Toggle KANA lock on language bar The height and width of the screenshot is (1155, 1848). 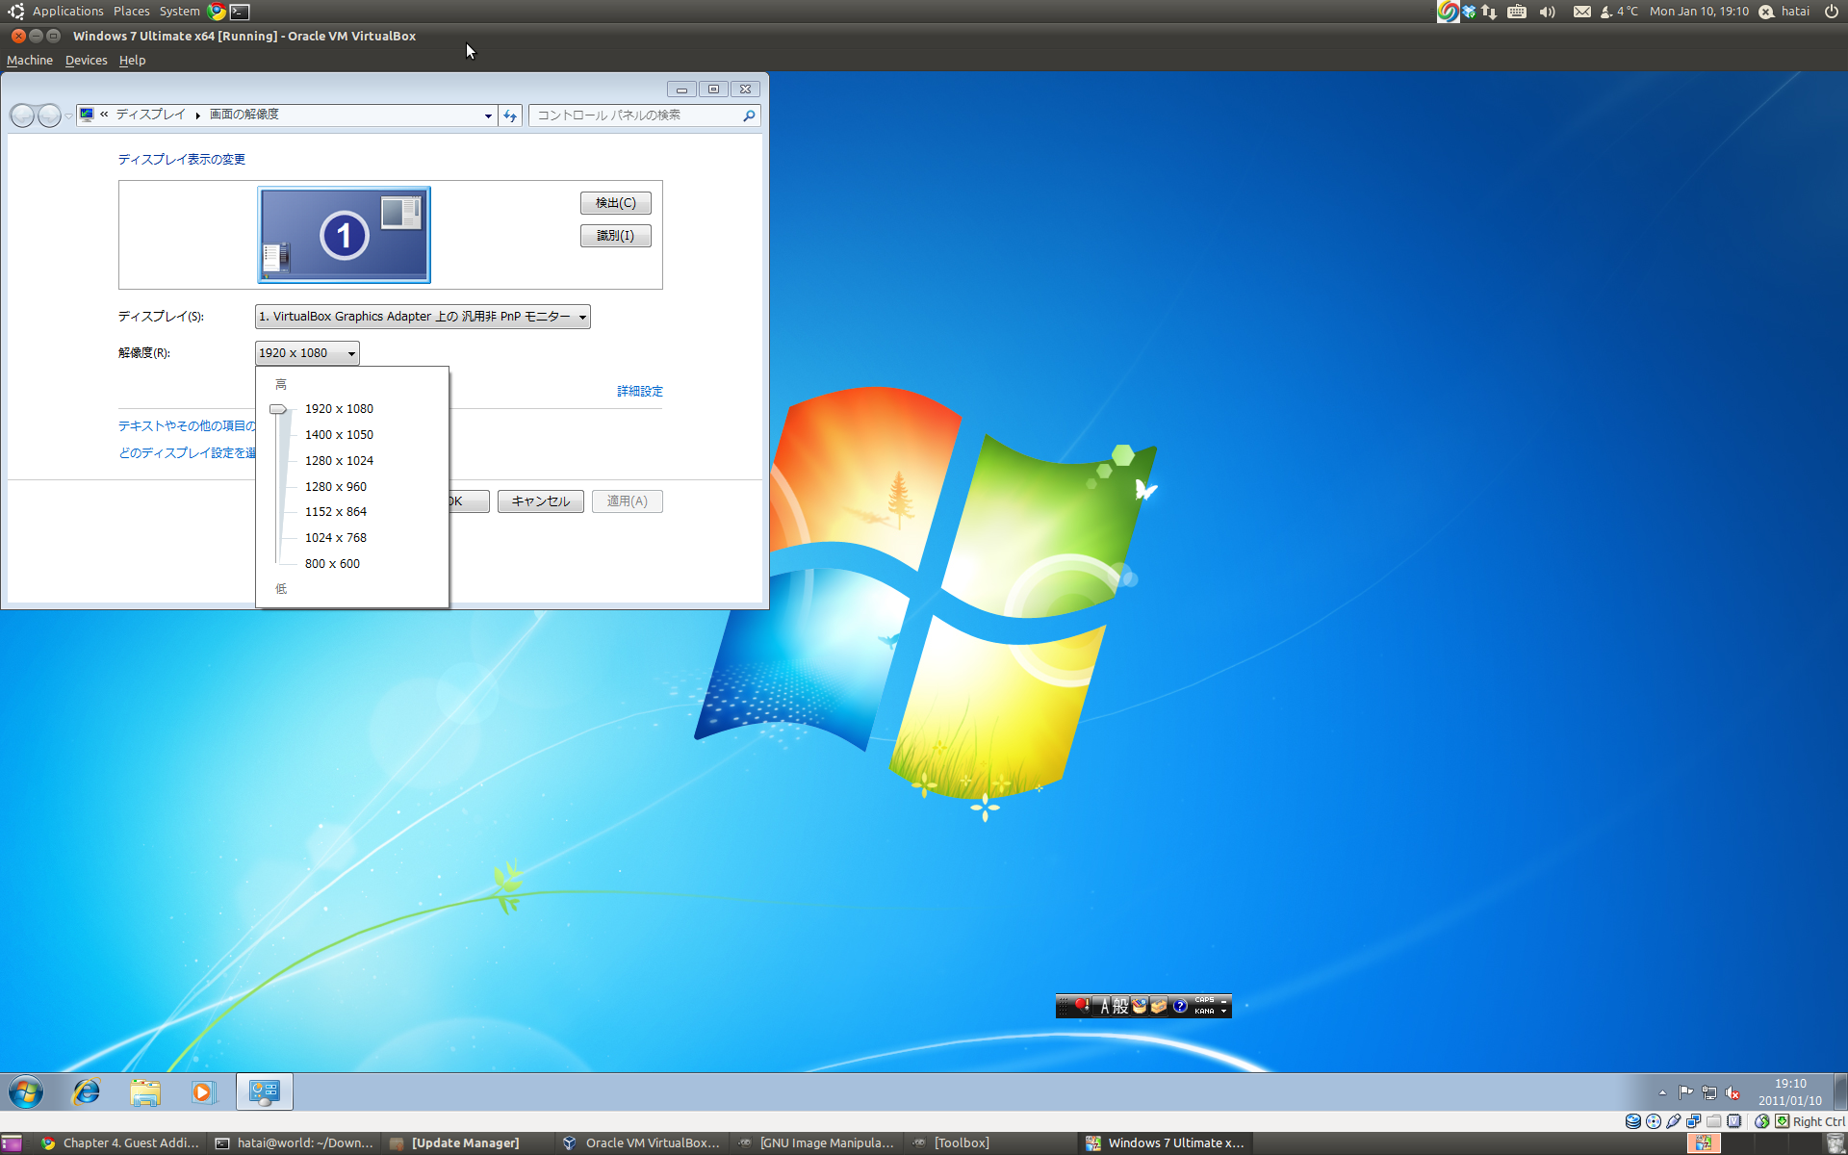click(1204, 1012)
